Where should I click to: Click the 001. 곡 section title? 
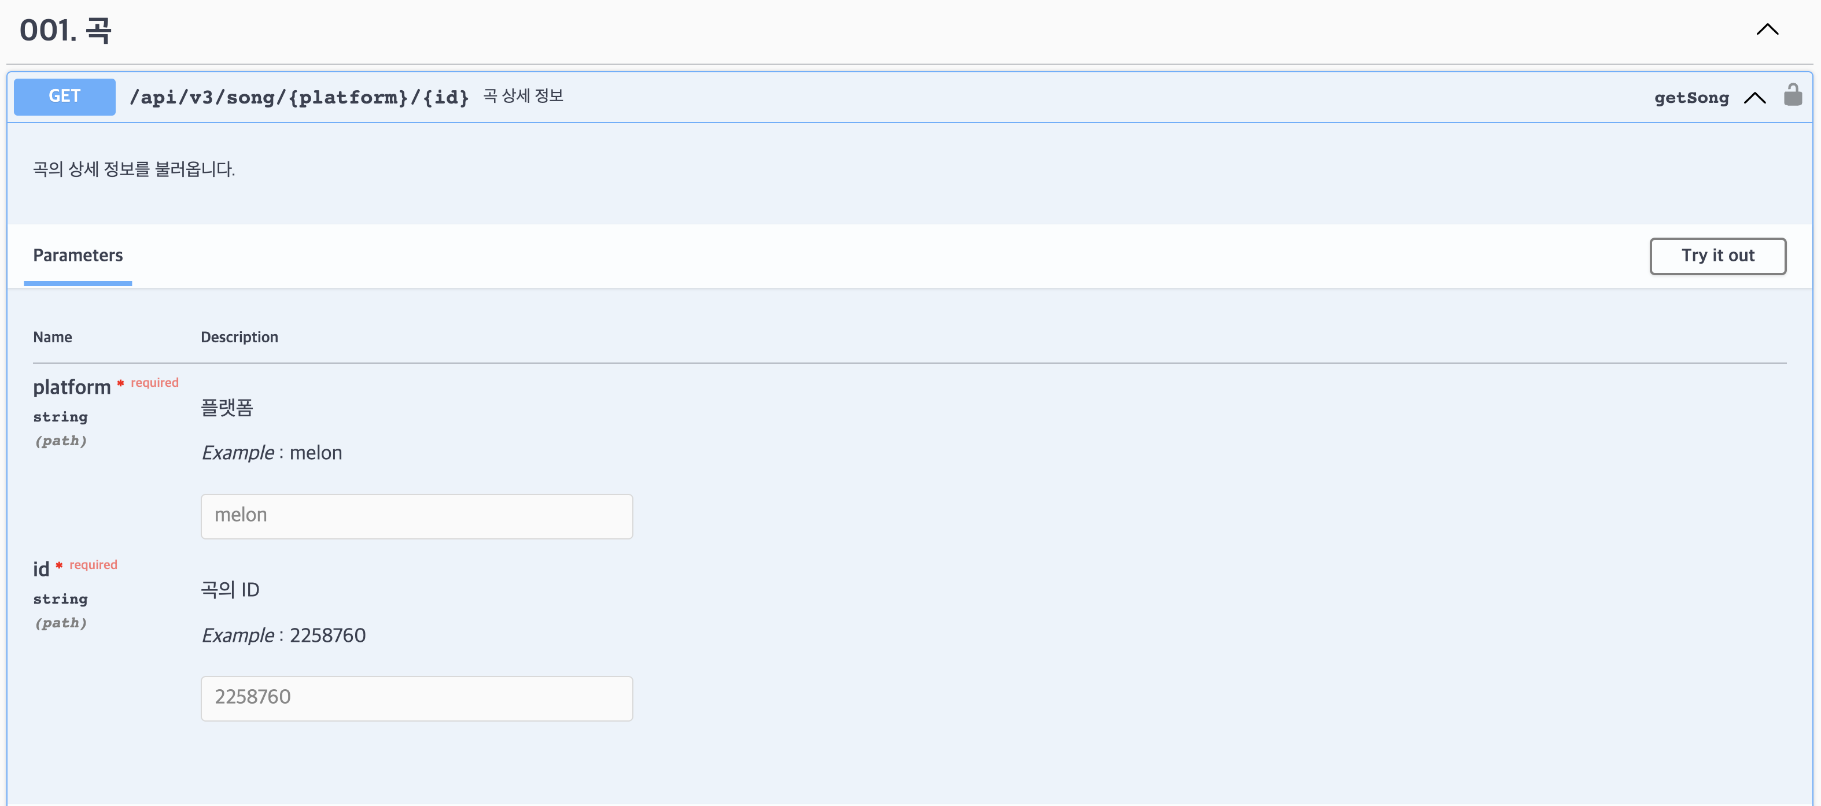tap(65, 31)
